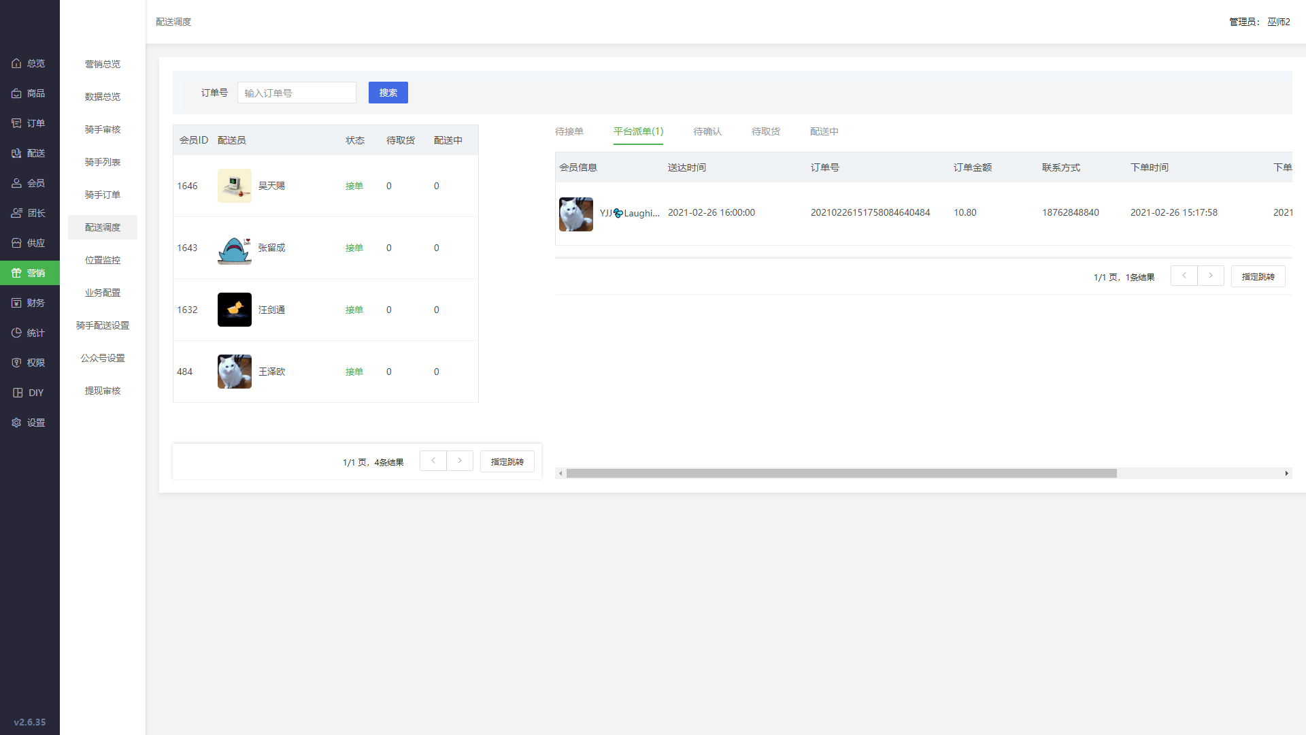Switch to the 待接单 tab
This screenshot has height=735, width=1306.
click(x=569, y=131)
